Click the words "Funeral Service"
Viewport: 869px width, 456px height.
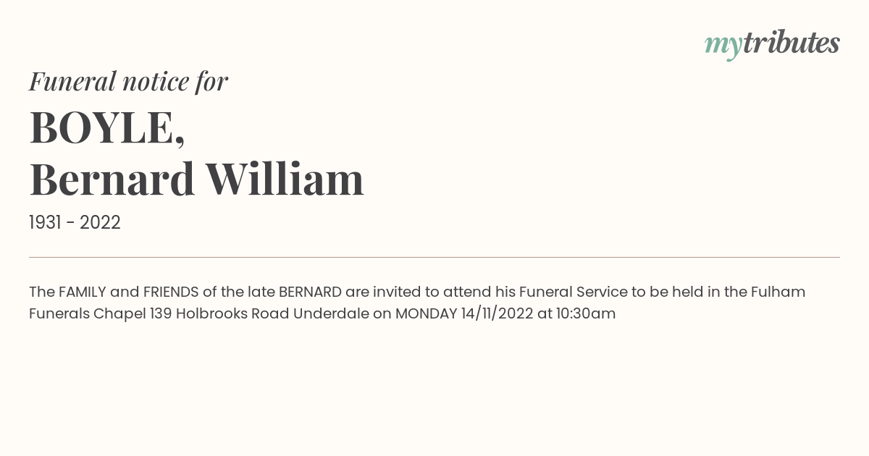coord(573,292)
